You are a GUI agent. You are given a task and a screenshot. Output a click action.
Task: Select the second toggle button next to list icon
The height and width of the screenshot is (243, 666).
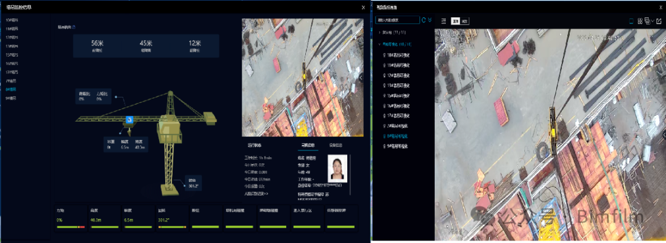tap(465, 20)
